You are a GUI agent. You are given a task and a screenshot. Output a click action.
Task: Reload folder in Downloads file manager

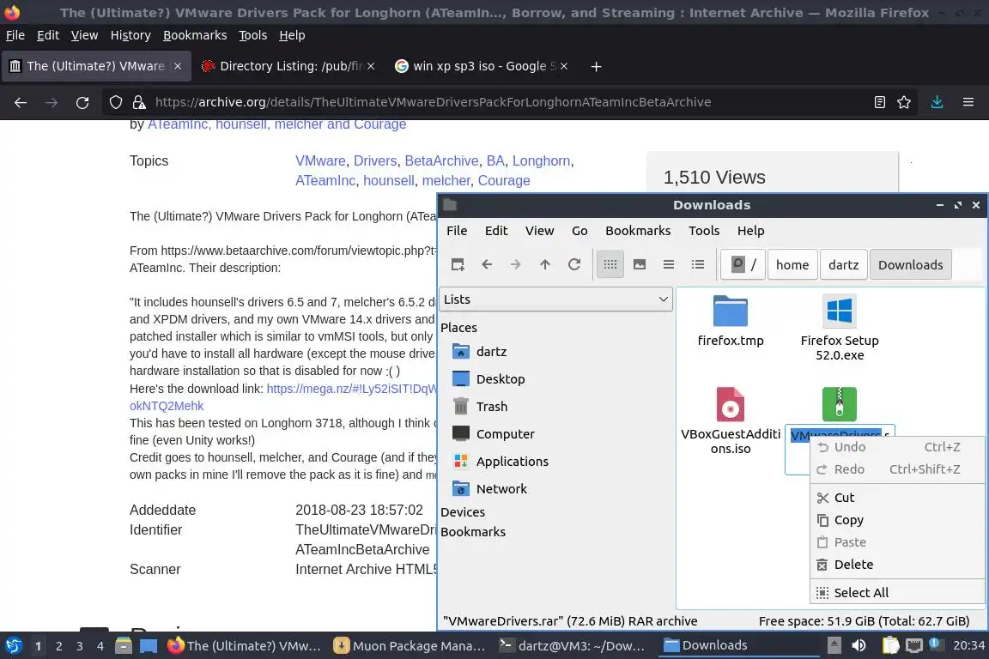pos(574,264)
